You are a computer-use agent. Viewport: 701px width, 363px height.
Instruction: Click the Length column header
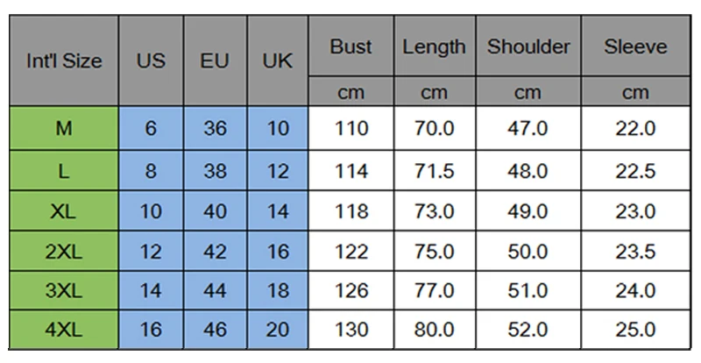435,46
